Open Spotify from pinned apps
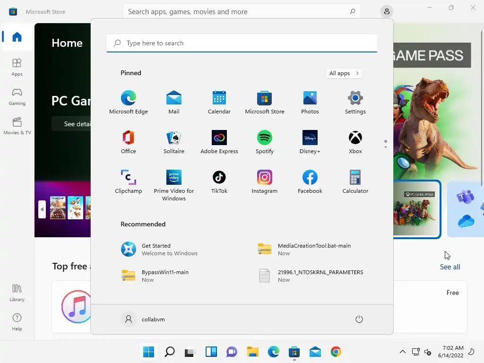The width and height of the screenshot is (484, 363). click(x=265, y=142)
